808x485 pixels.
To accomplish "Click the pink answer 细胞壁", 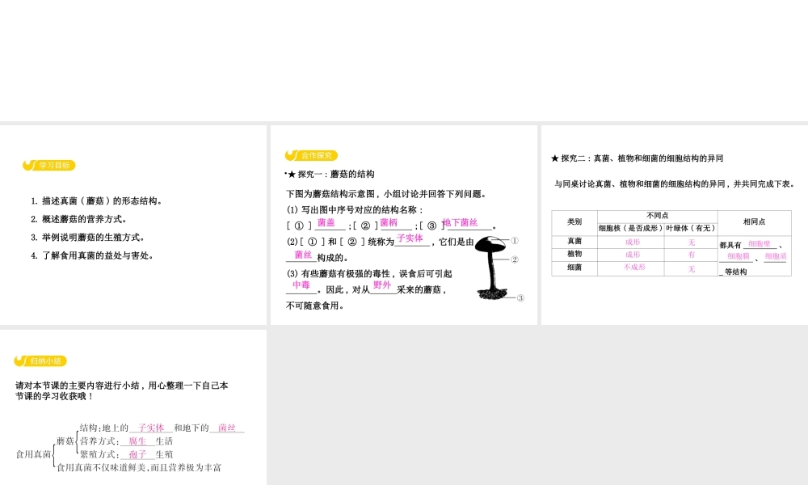I will (x=759, y=244).
